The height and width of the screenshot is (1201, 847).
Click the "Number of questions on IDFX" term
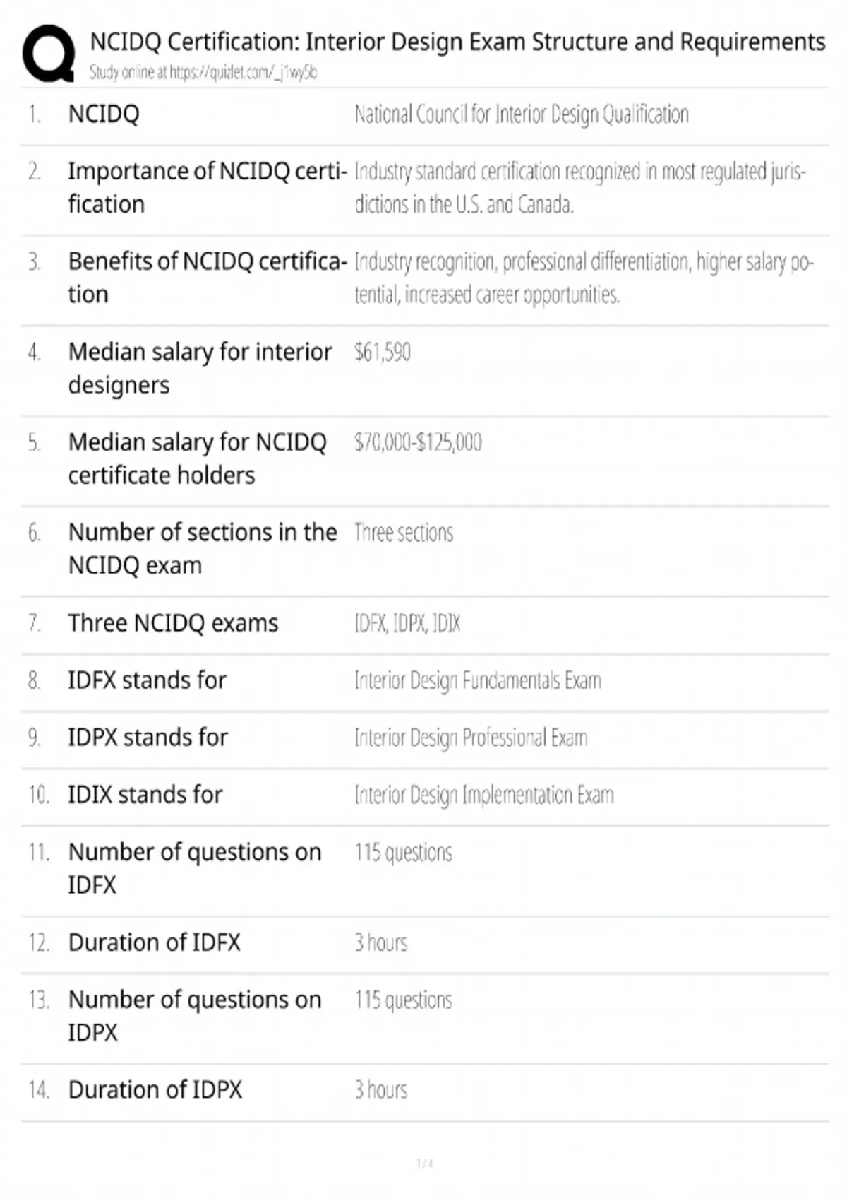[x=194, y=868]
